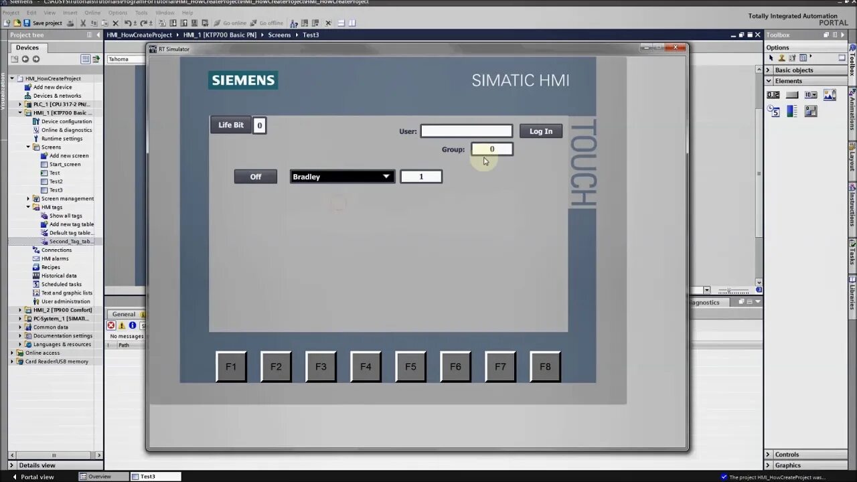This screenshot has height=482, width=857.
Task: Open the Edit menu
Action: (31, 13)
